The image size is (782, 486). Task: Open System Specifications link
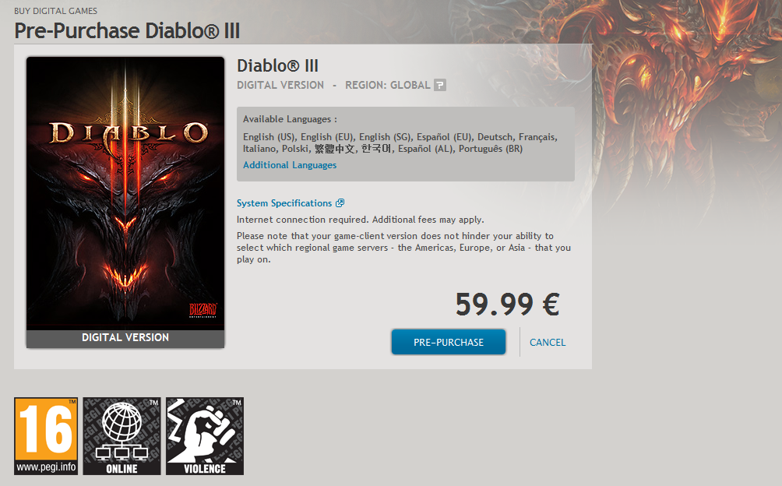284,202
